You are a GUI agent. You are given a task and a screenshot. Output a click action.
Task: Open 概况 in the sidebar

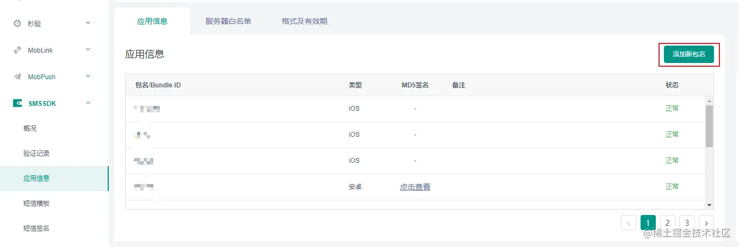click(30, 128)
